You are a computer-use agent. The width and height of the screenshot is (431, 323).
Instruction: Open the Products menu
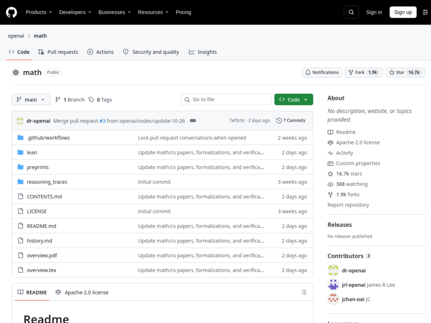pyautogui.click(x=39, y=12)
